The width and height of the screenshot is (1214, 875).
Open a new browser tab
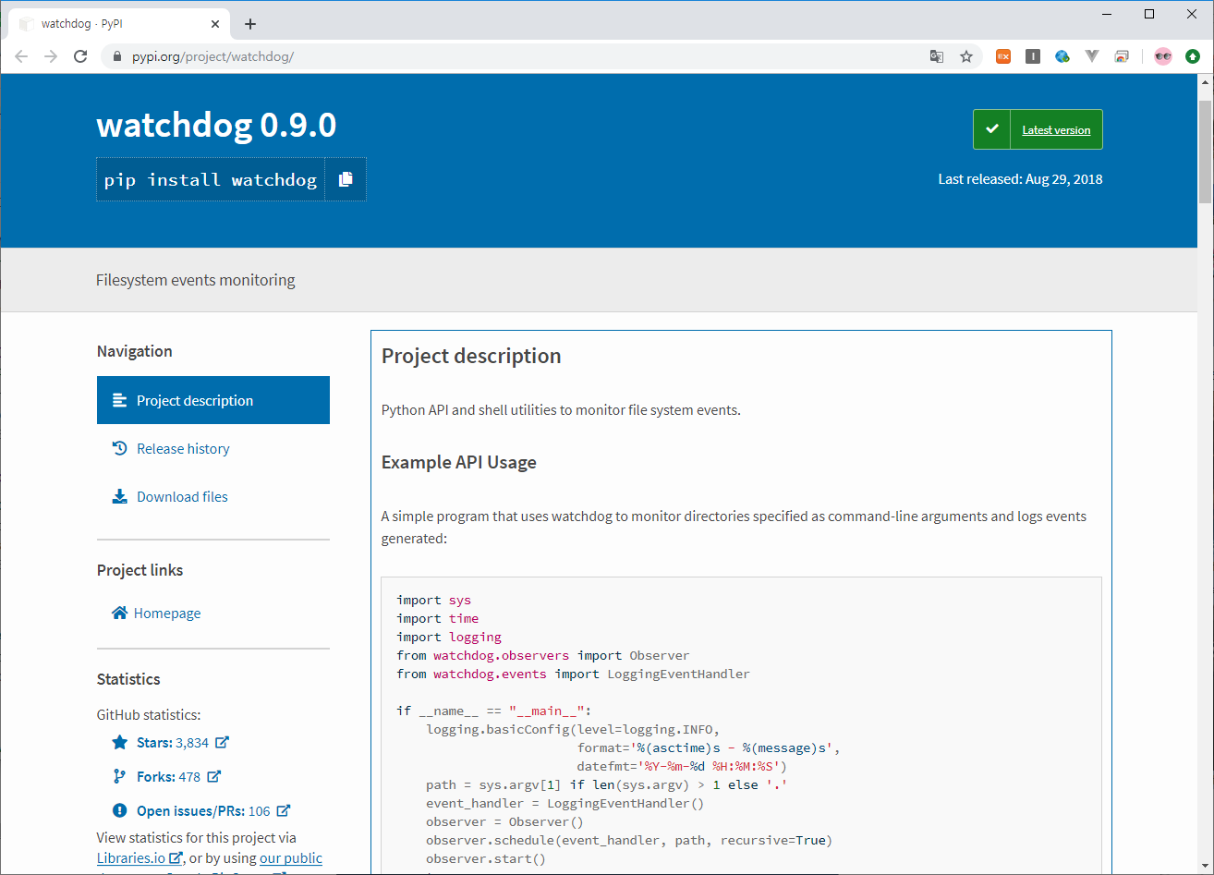(250, 24)
